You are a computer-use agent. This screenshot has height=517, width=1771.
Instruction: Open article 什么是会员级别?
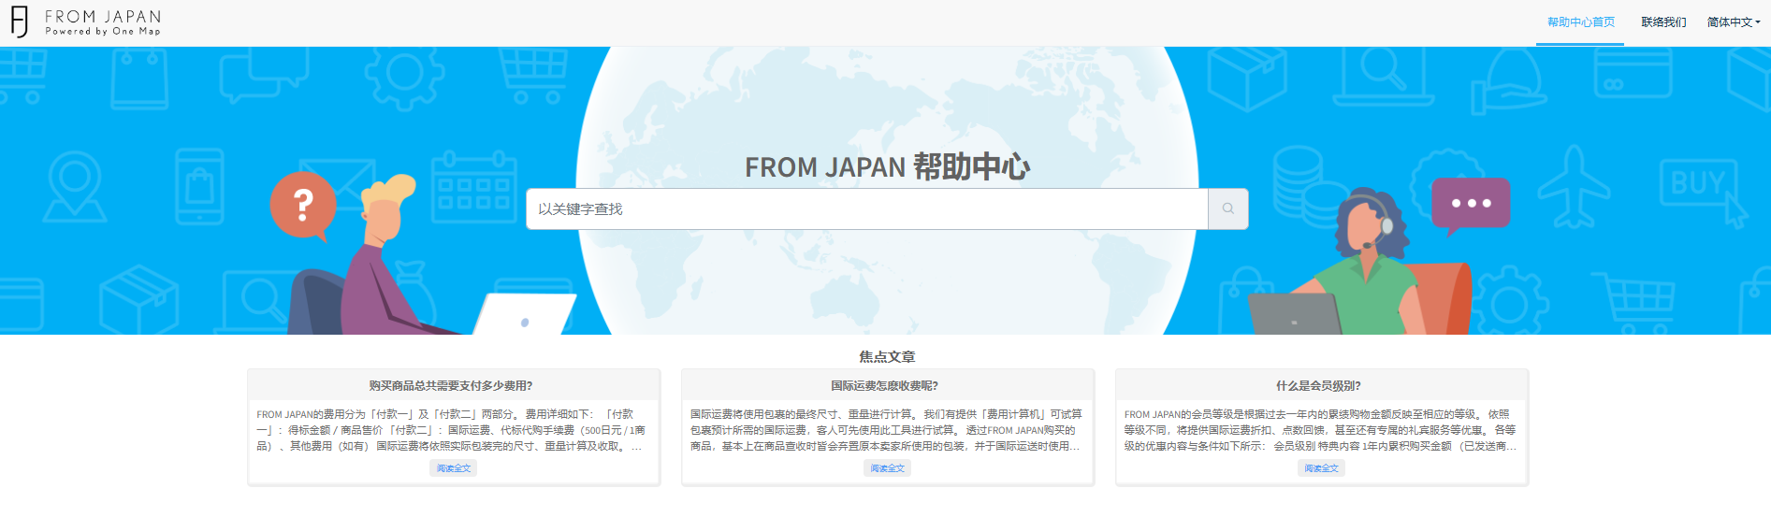click(1319, 385)
